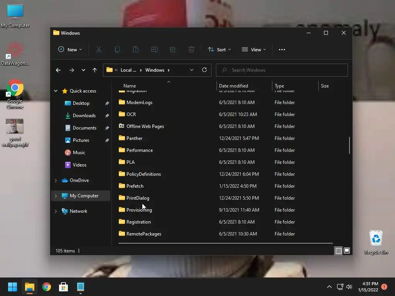
Task: Open the See more ellipsis menu
Action: (x=282, y=50)
